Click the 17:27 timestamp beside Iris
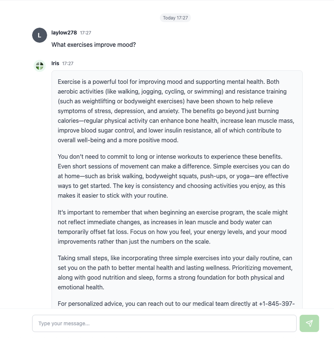Viewport: 334px width, 338px height. [68, 63]
